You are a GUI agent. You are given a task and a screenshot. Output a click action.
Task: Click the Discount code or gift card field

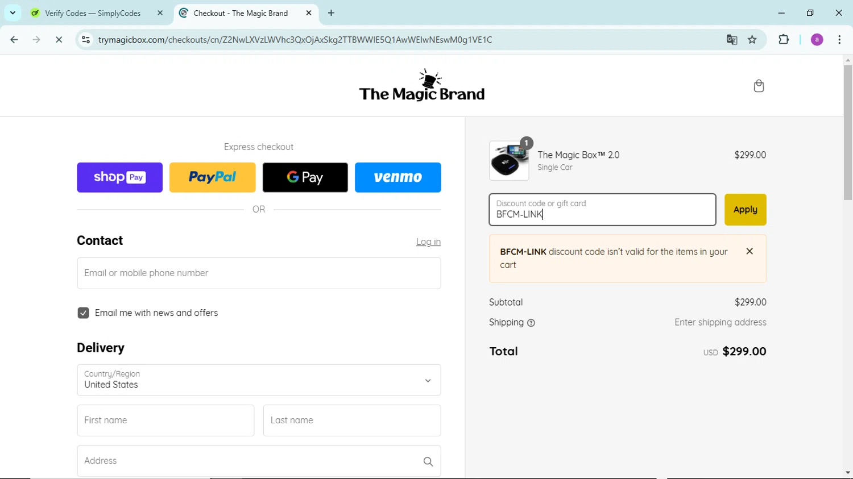(x=602, y=210)
